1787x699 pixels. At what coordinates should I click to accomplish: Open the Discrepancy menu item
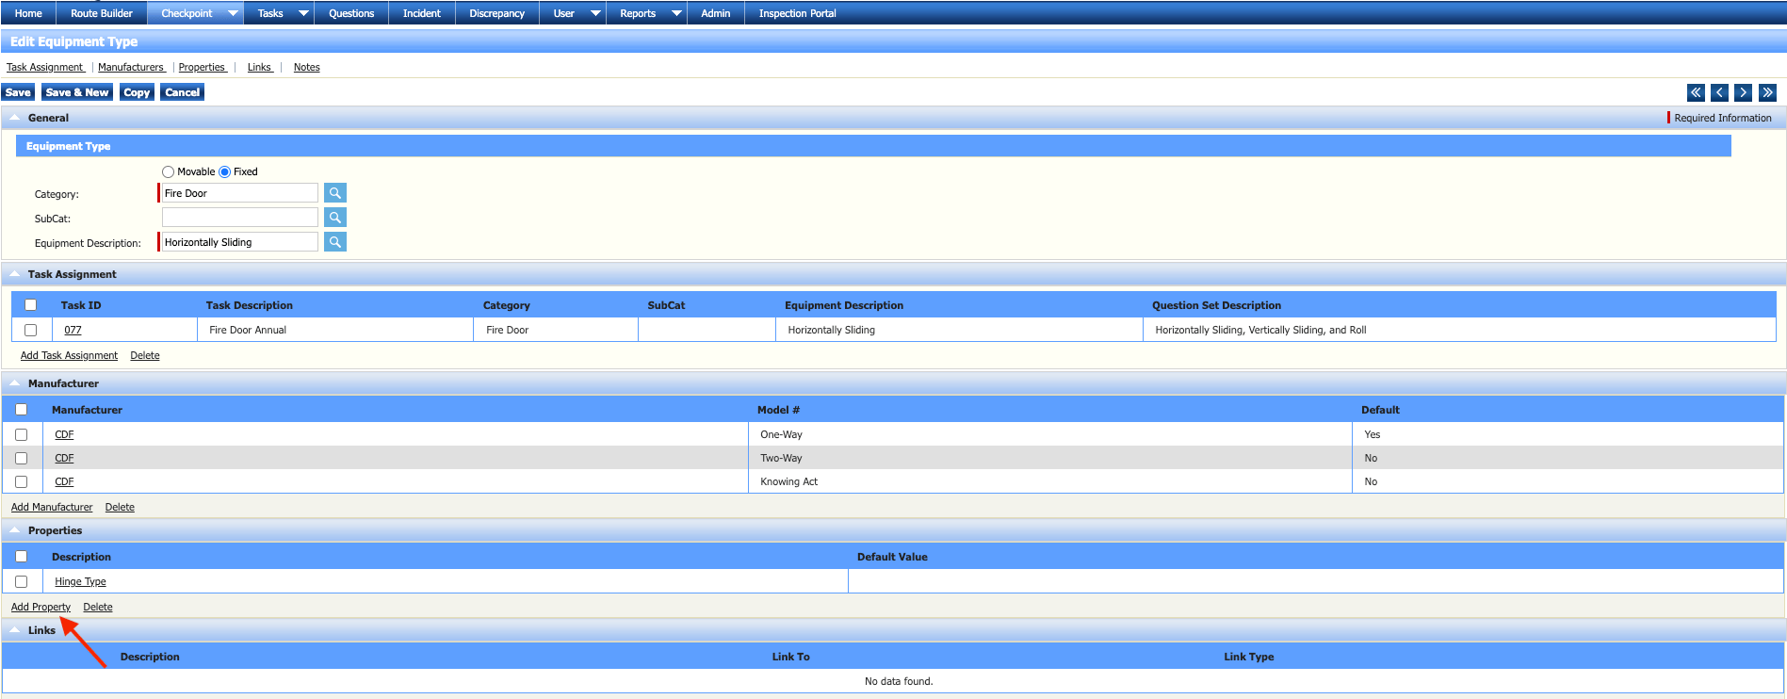coord(497,13)
